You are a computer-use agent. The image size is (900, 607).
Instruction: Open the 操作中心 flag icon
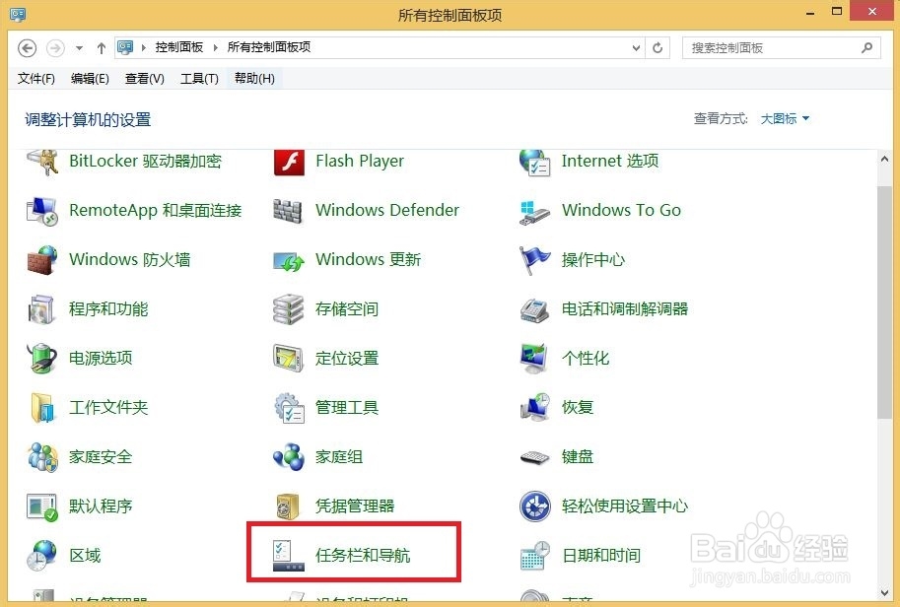(x=534, y=260)
